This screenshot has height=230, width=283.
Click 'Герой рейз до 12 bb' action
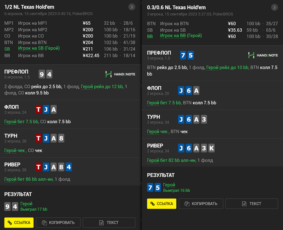pos(102,87)
